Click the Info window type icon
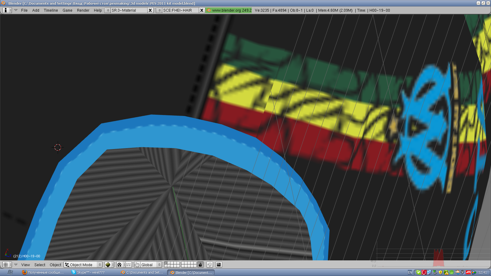 pos(7,10)
